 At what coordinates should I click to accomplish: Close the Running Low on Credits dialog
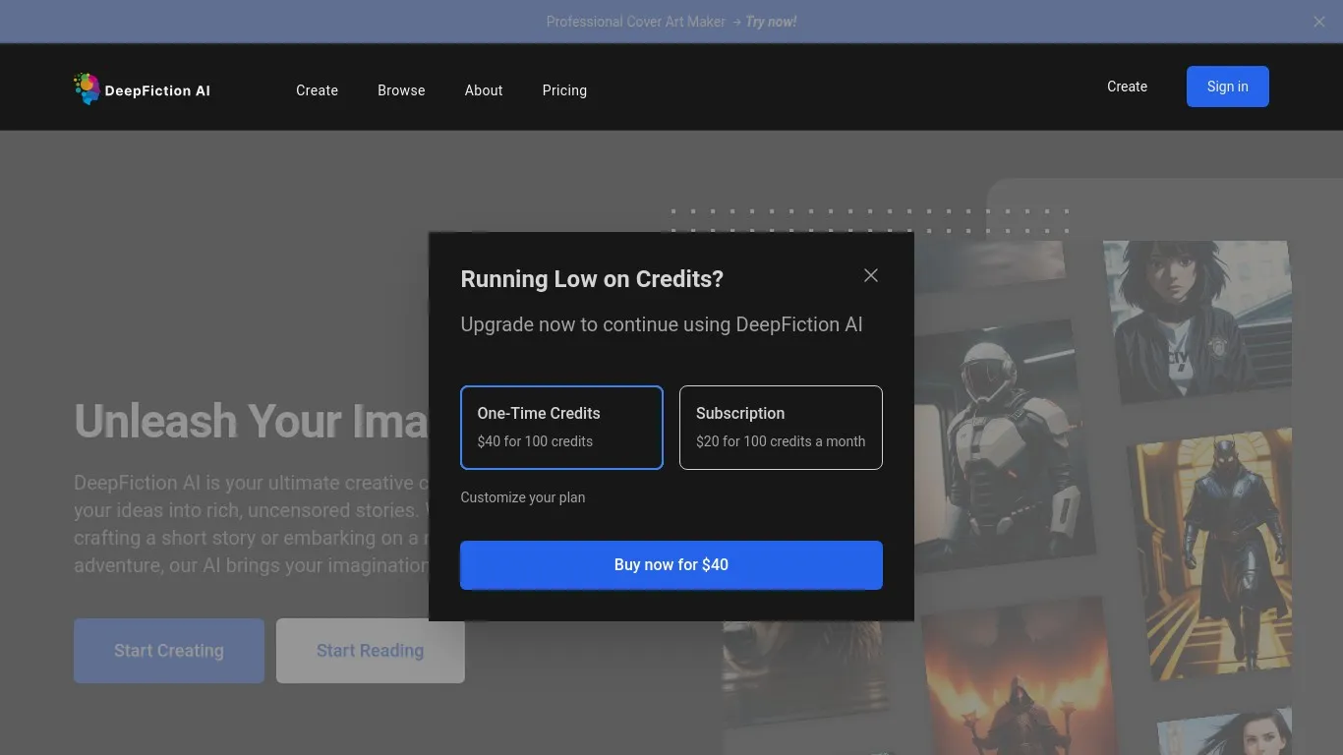point(870,275)
